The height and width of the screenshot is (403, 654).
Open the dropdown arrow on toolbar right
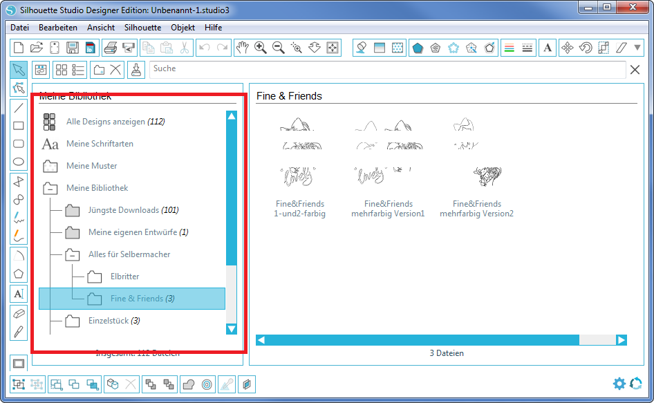pyautogui.click(x=637, y=48)
